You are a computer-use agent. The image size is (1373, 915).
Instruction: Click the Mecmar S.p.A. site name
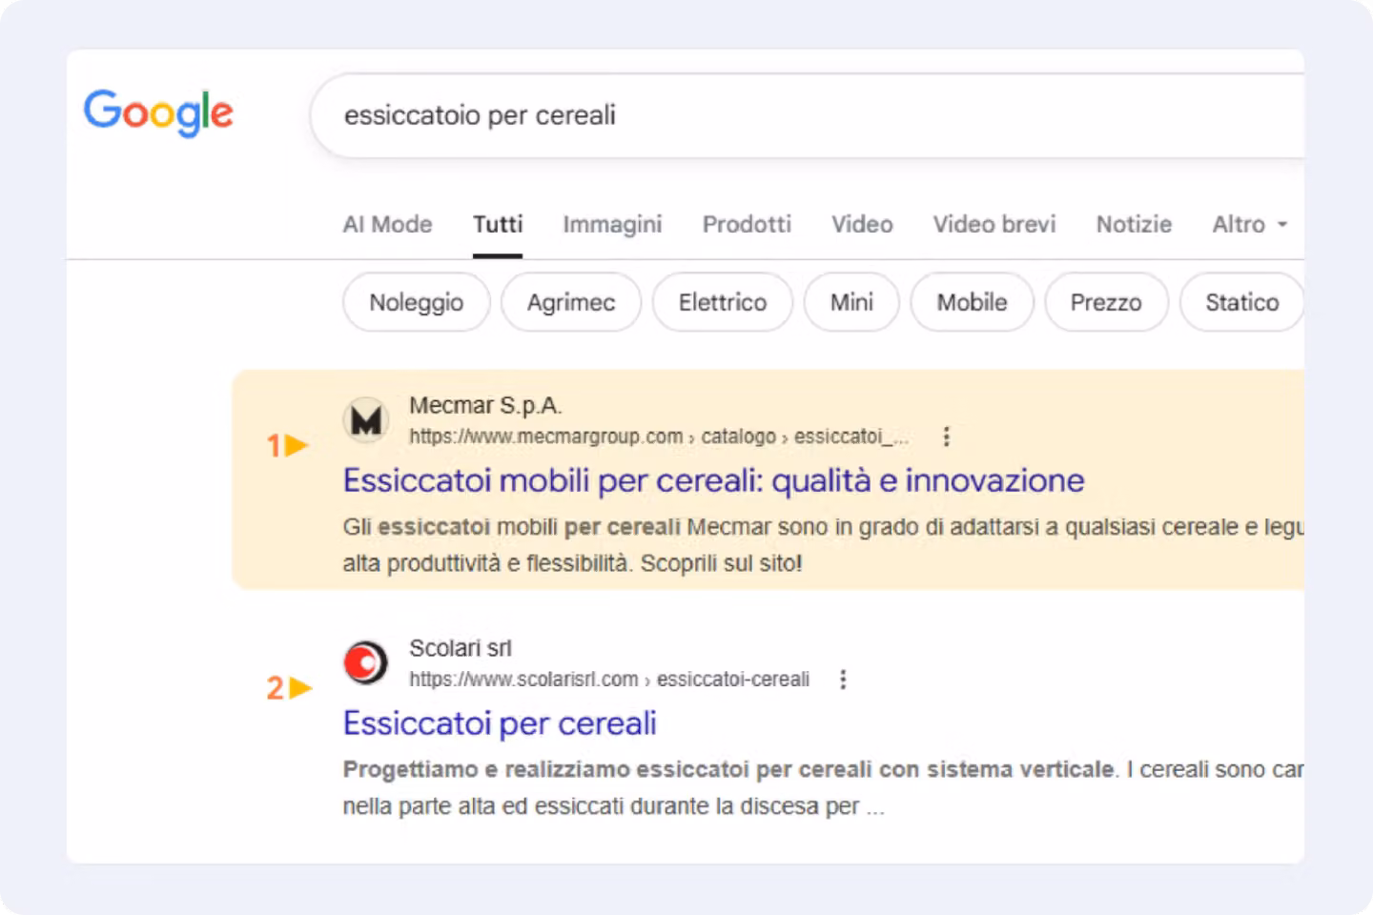(x=485, y=405)
